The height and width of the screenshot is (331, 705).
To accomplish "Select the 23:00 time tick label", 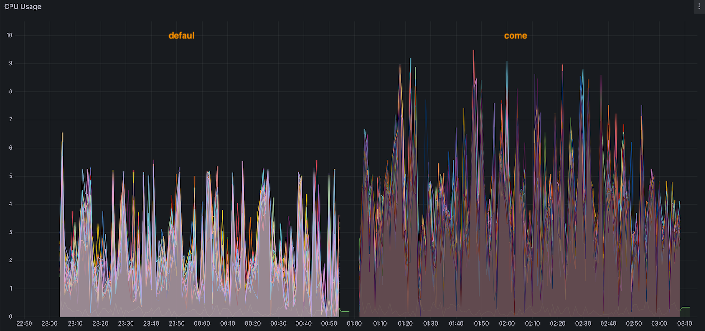I will click(50, 324).
